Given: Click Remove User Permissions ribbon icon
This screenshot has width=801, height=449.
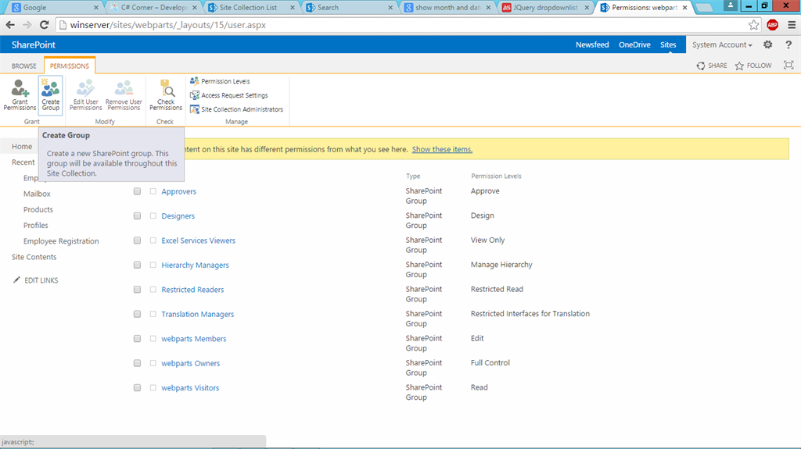Looking at the screenshot, I should (x=124, y=95).
